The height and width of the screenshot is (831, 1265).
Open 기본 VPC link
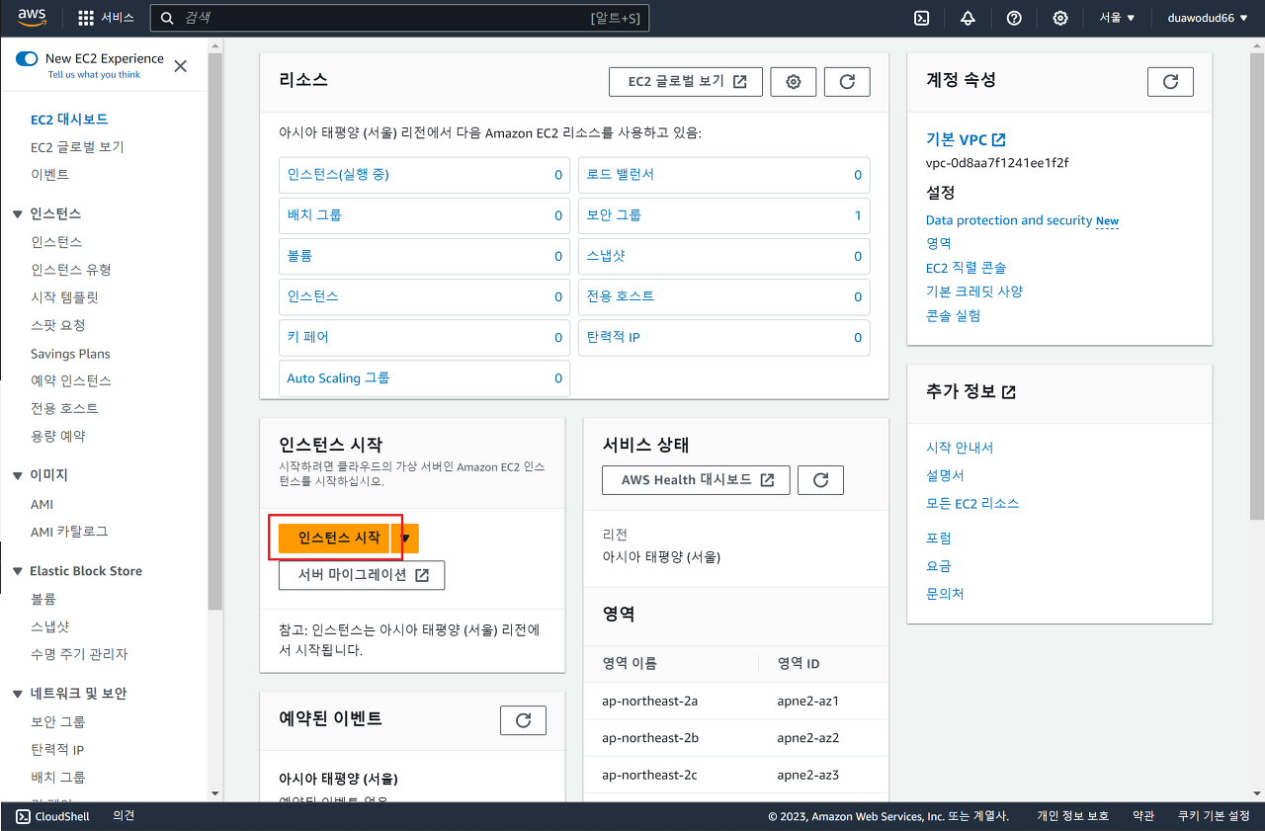[966, 140]
